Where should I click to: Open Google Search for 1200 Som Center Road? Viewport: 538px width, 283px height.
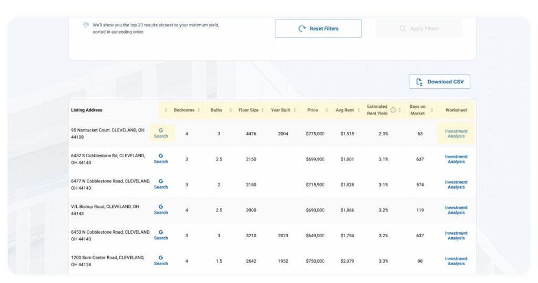click(x=161, y=261)
